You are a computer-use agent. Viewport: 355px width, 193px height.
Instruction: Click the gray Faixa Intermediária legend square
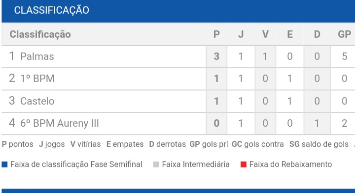click(156, 165)
